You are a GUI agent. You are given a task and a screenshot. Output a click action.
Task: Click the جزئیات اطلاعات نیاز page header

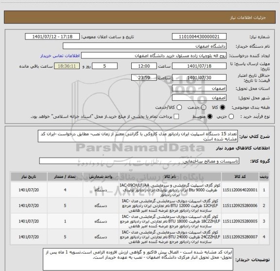248,18
